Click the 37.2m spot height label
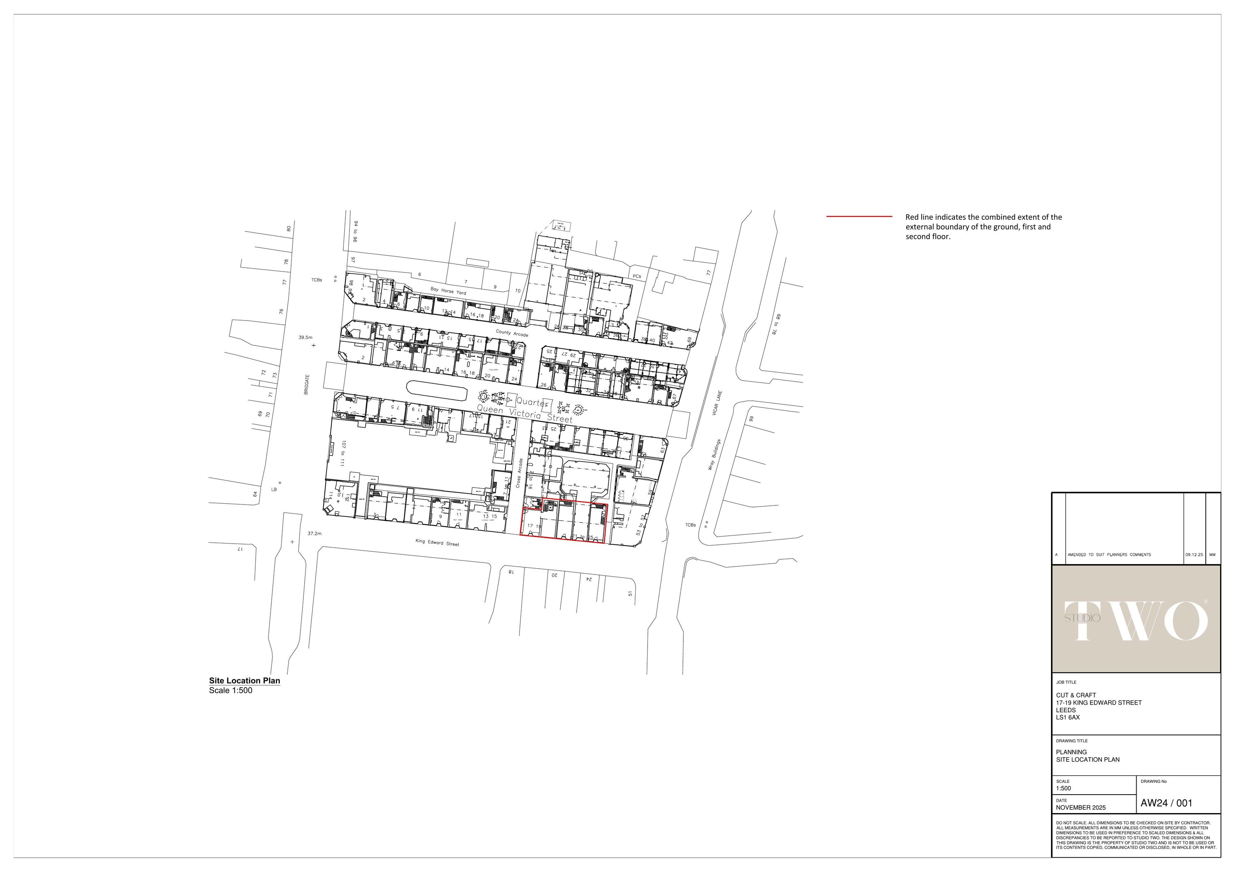 (x=314, y=534)
